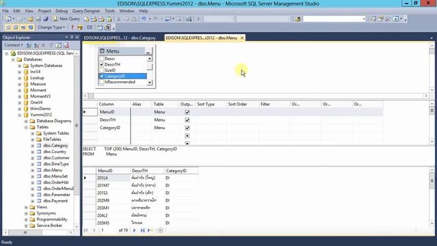Click the diagram pane horizontal scrollbar thumb
Screen dimensions: 437x246
click(91, 96)
